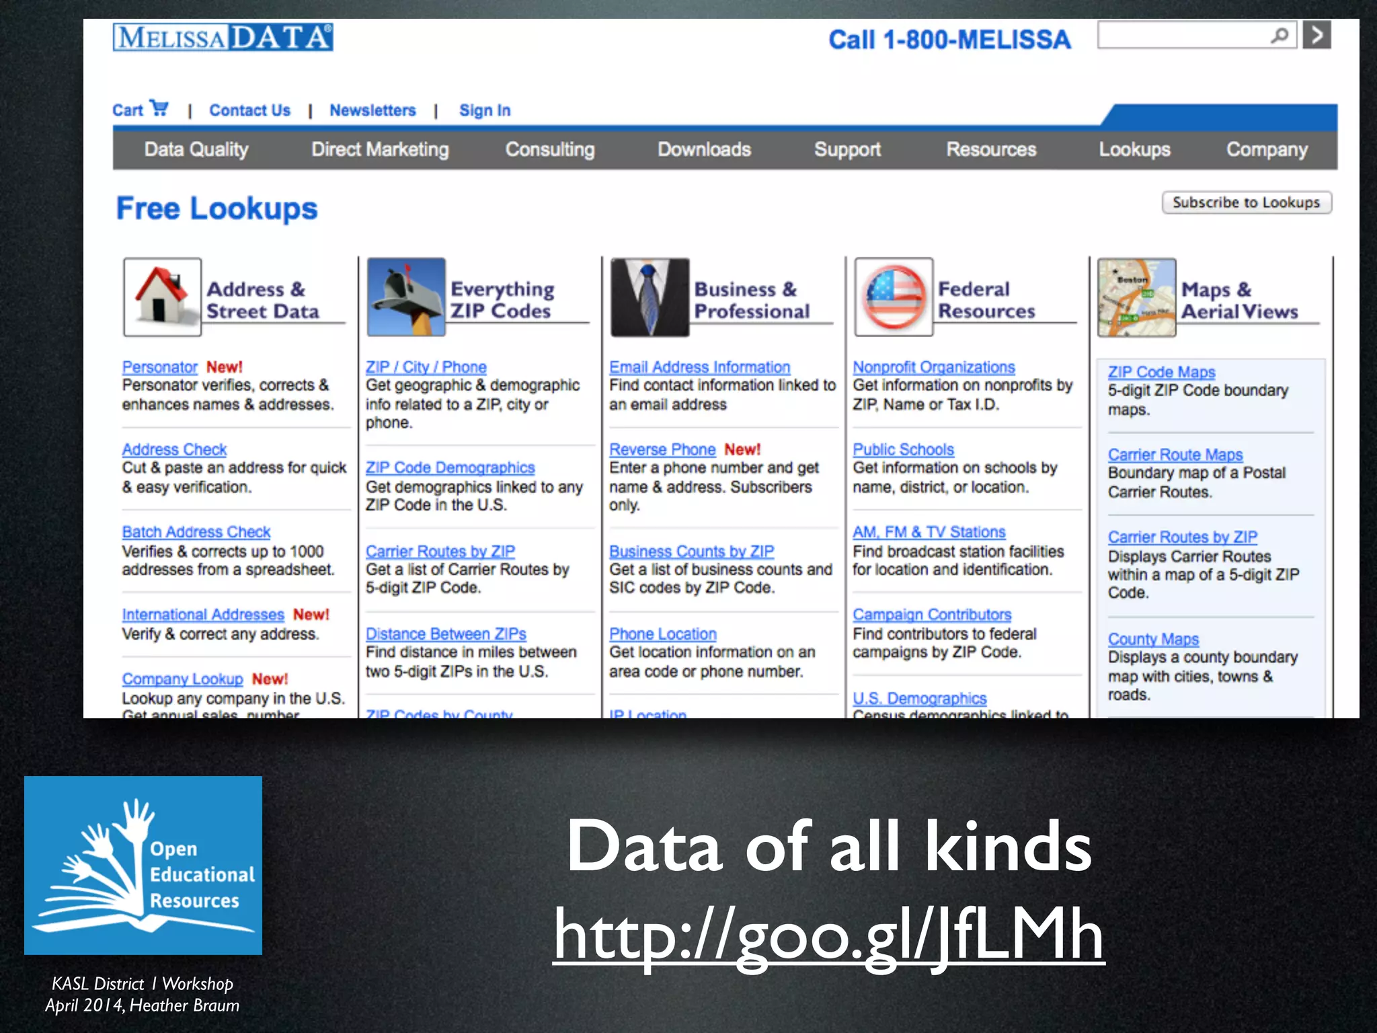1377x1033 pixels.
Task: Open the County Maps link
Action: (1153, 639)
